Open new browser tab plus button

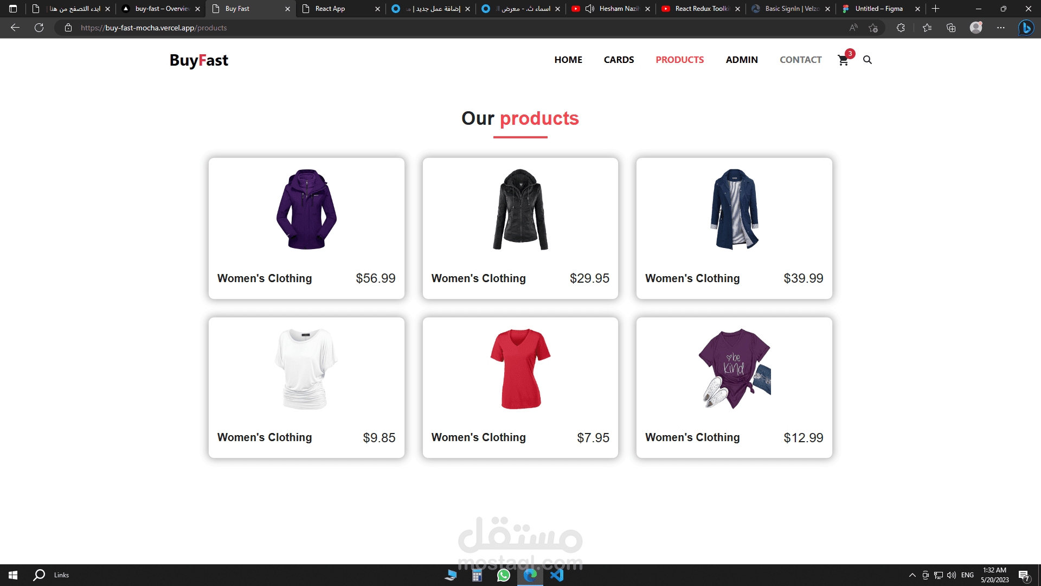935,9
